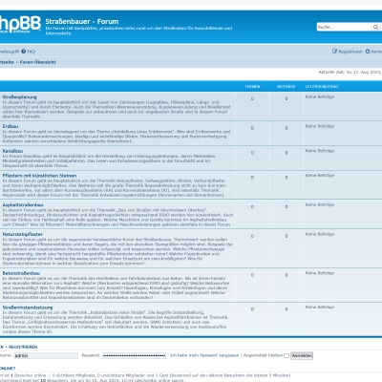Viewport: 382px width, 382px height.
Task: Click 'Ich habe mein Passwort vergessen' link
Action: 204,355
